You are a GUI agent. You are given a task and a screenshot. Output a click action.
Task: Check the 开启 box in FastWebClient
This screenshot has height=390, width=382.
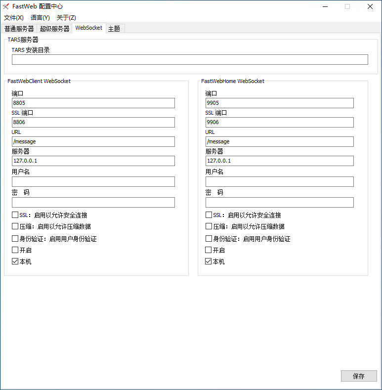point(15,250)
